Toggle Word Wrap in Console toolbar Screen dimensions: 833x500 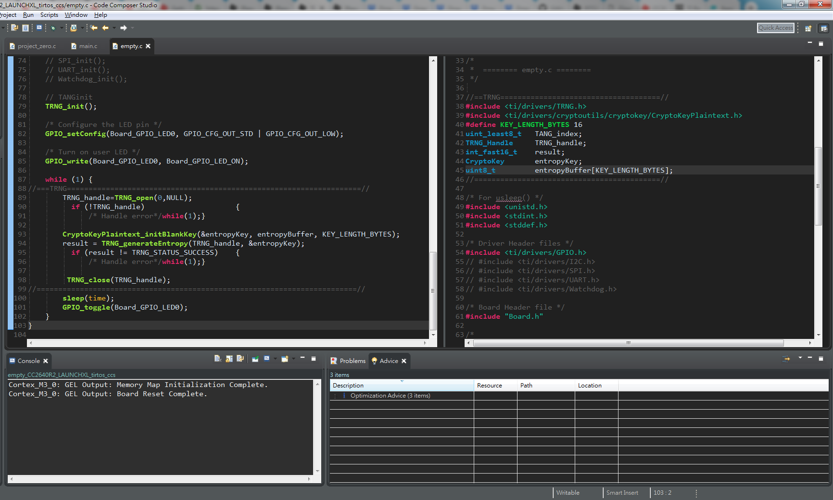(240, 359)
